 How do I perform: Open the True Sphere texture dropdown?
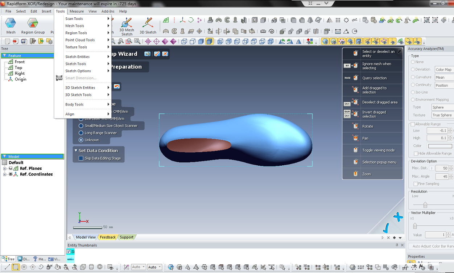(x=442, y=115)
